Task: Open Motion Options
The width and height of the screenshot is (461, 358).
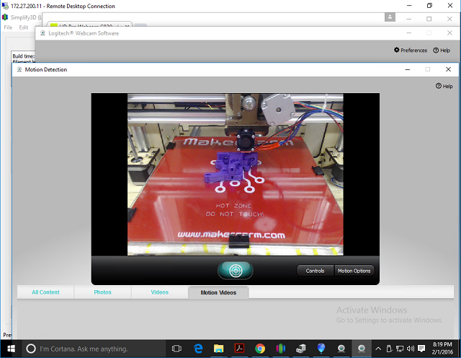Action: [x=354, y=271]
